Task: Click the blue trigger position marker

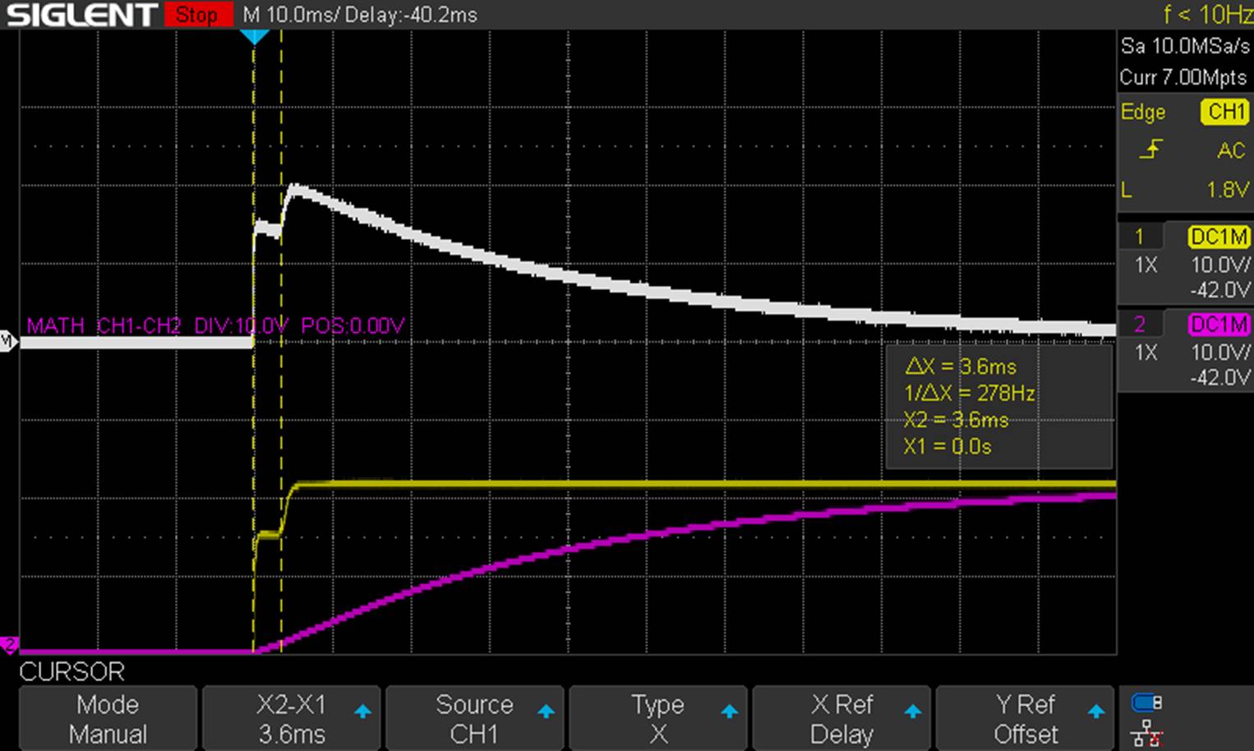Action: (254, 37)
